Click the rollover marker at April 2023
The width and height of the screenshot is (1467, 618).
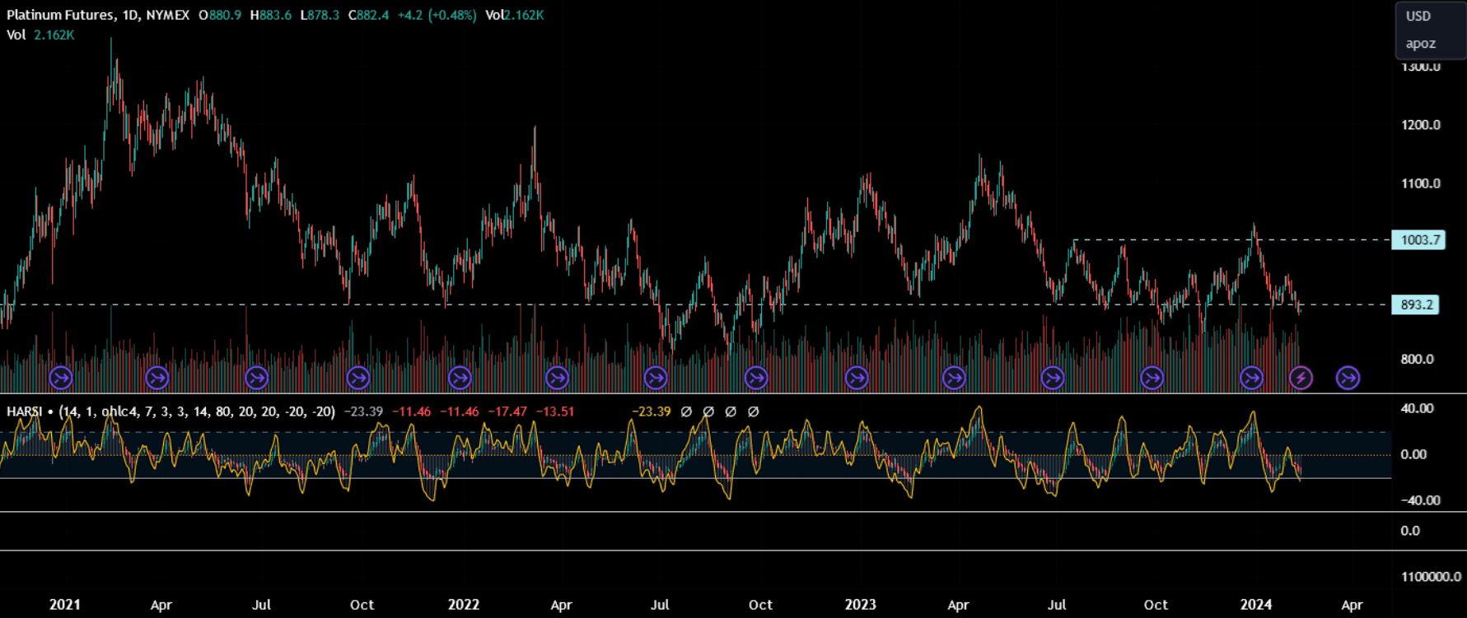(955, 379)
